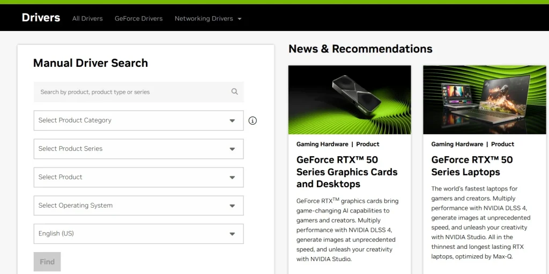Click the Gaming Hardware tag on graphics cards card
The image size is (549, 274).
322,144
